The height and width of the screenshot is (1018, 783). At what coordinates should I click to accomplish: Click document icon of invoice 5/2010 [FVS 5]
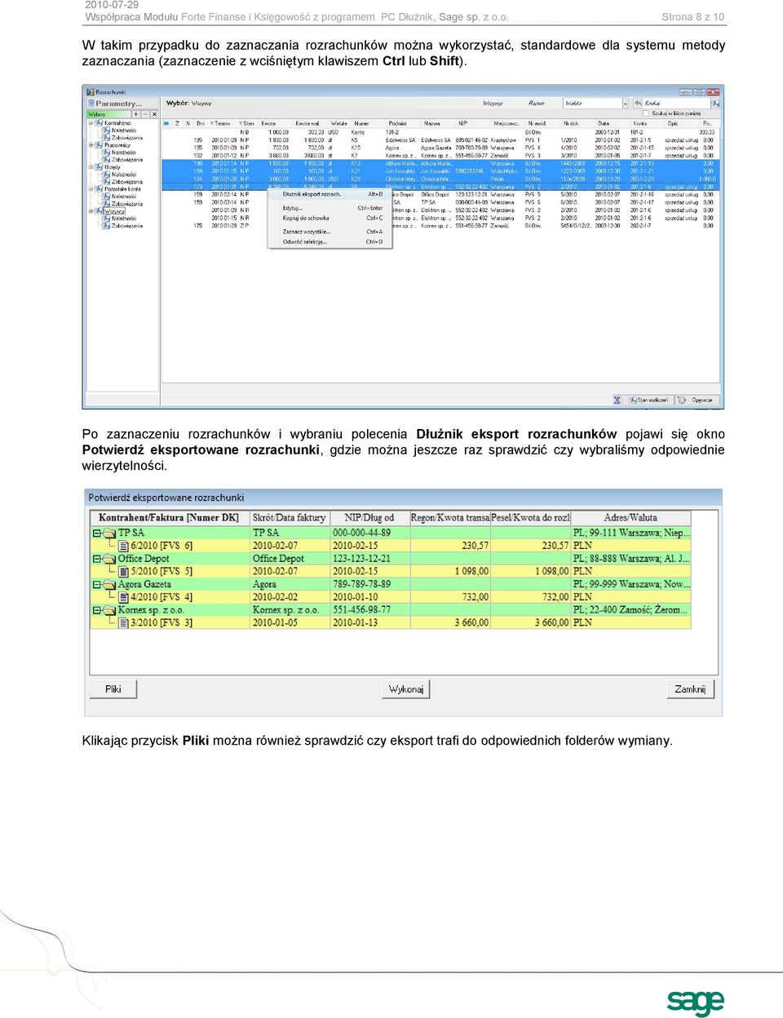pyautogui.click(x=123, y=571)
